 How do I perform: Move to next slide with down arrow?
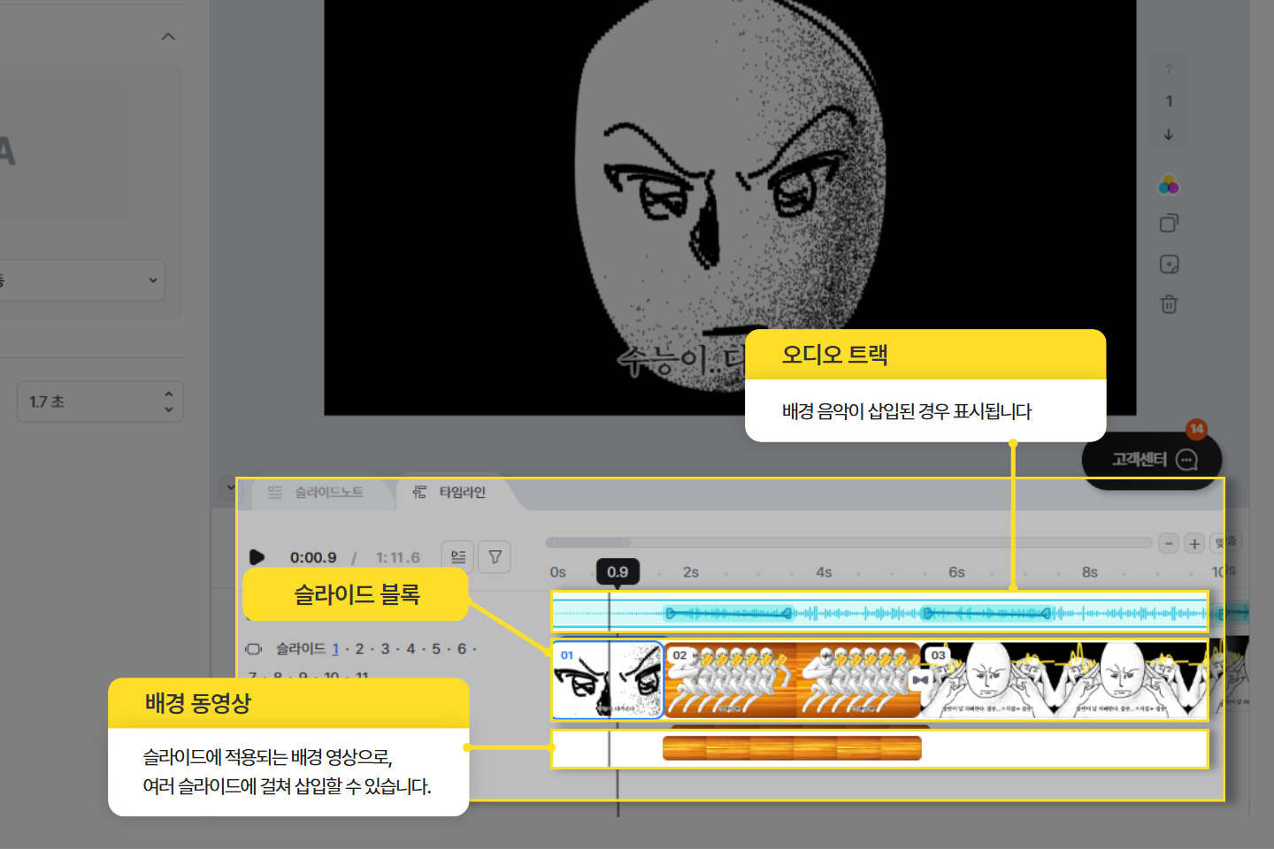pos(1169,134)
